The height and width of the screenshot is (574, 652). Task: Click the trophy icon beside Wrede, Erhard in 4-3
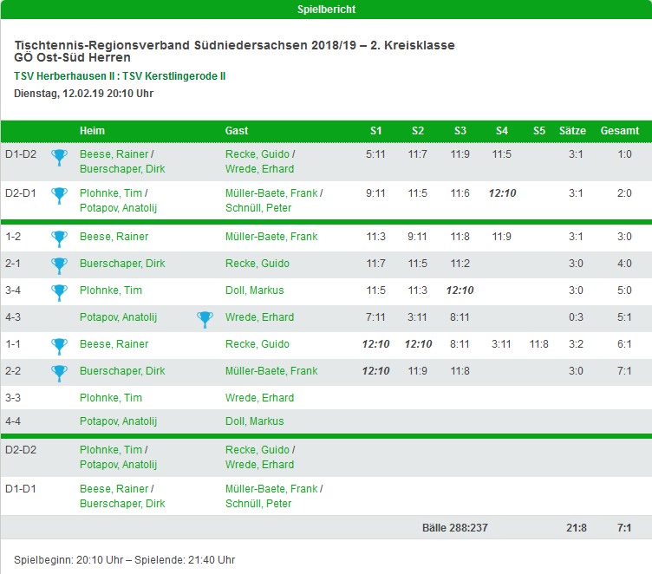[x=205, y=320]
